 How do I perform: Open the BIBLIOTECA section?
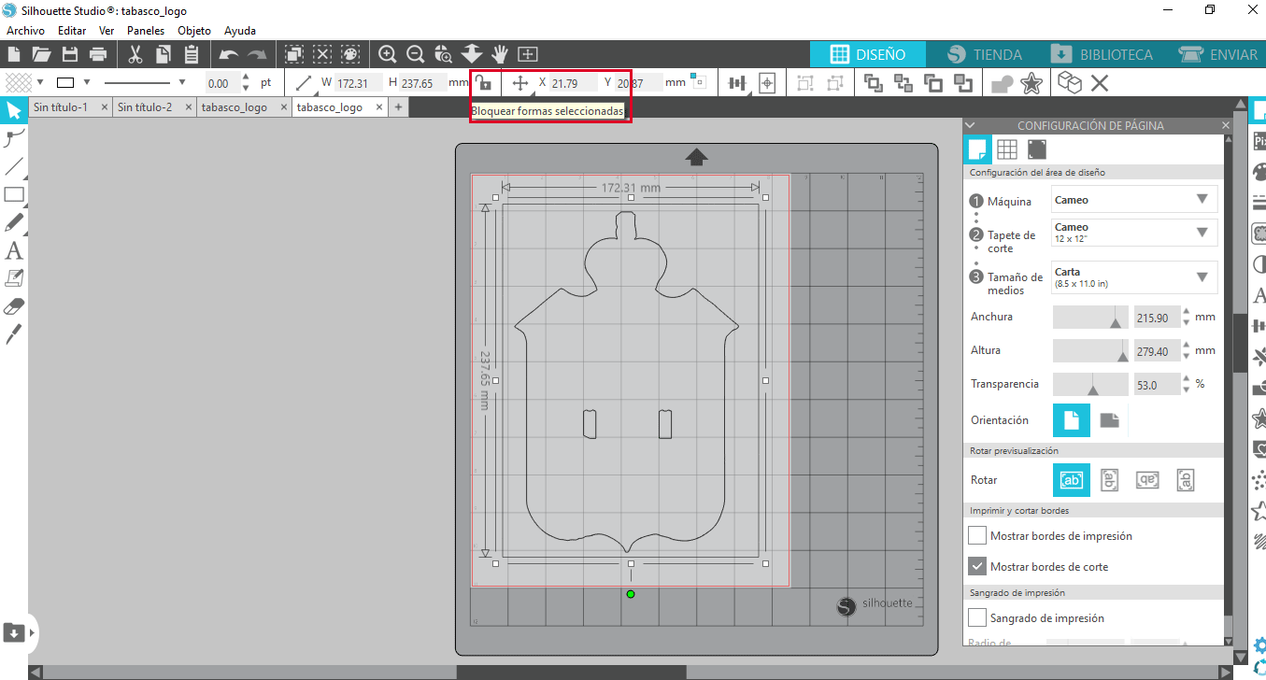1102,54
